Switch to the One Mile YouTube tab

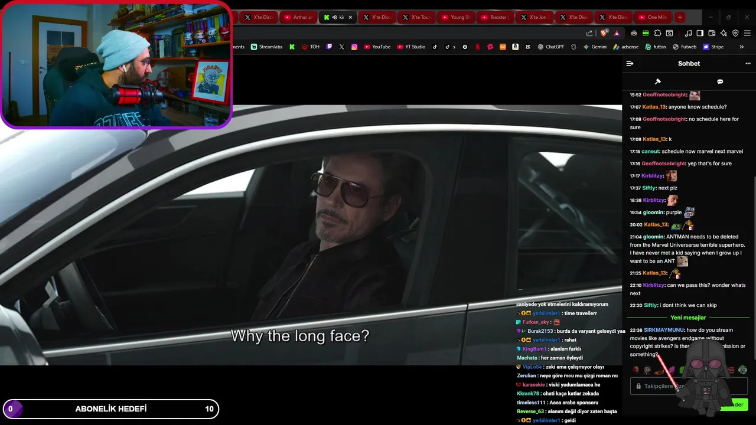pos(653,17)
